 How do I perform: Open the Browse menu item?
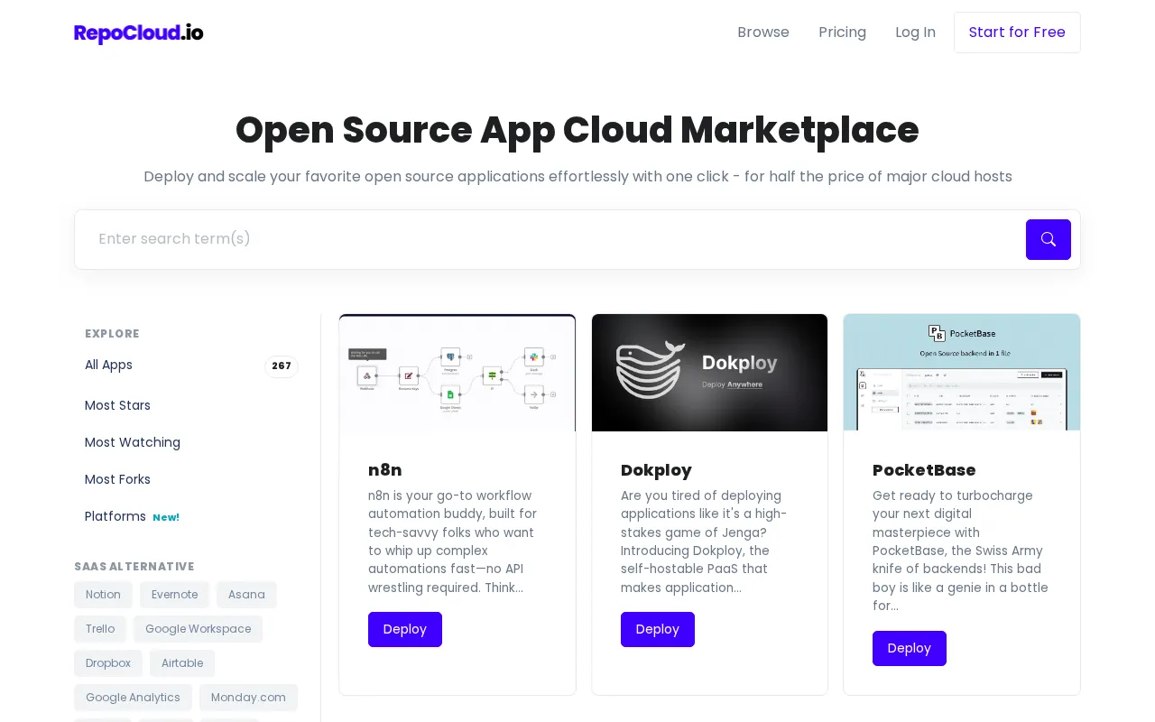(763, 32)
